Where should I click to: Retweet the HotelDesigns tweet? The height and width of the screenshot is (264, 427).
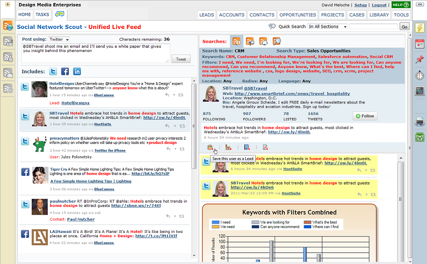coord(181,95)
